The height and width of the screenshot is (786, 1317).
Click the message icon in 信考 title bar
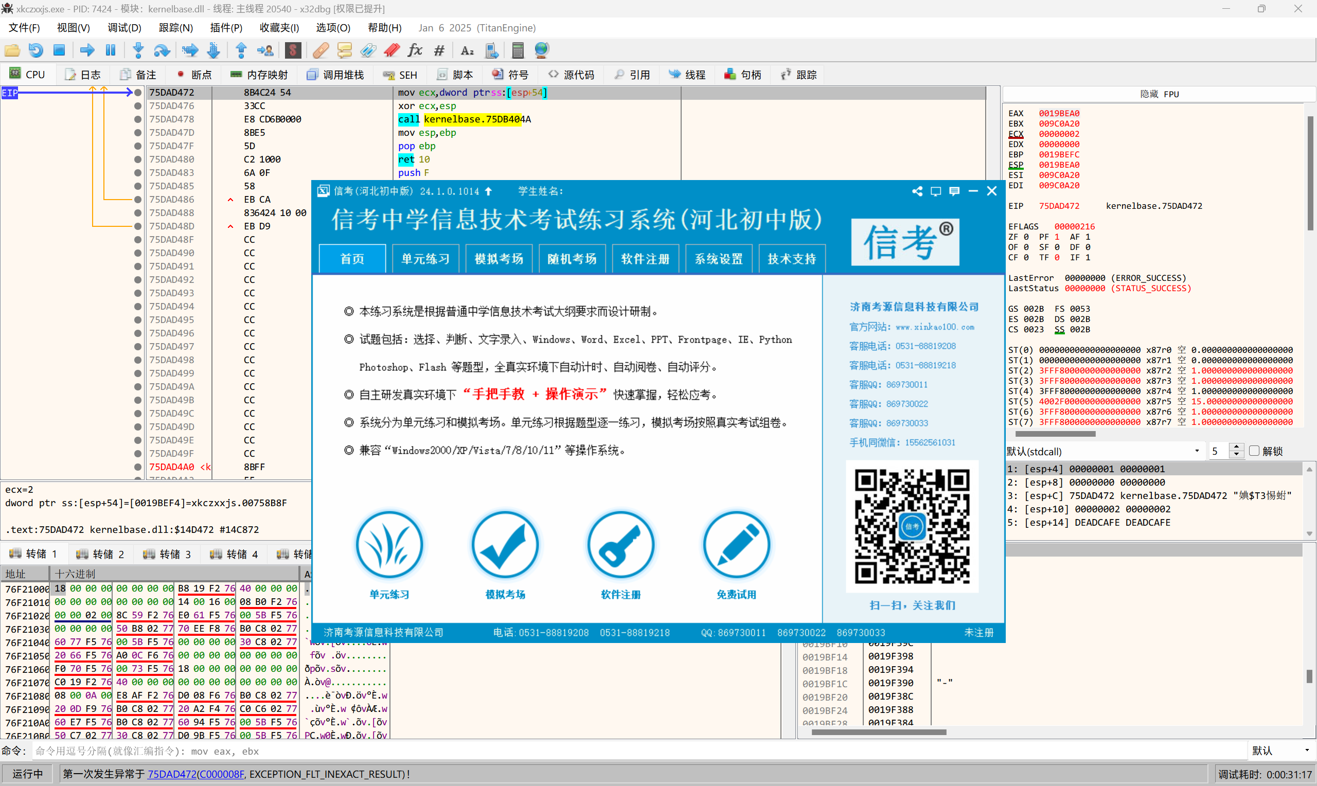[954, 191]
